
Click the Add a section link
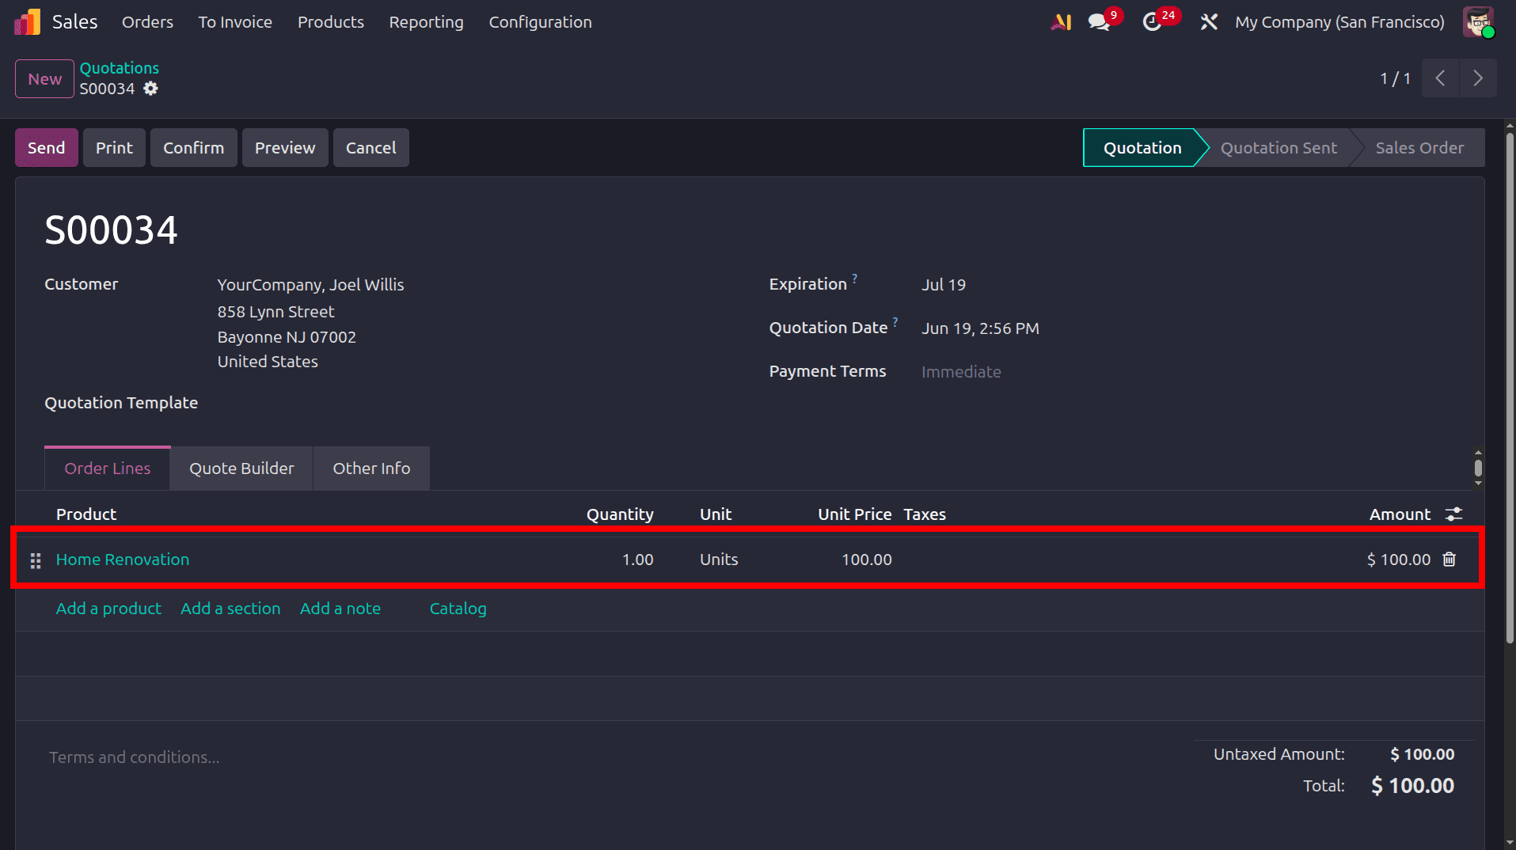(230, 609)
